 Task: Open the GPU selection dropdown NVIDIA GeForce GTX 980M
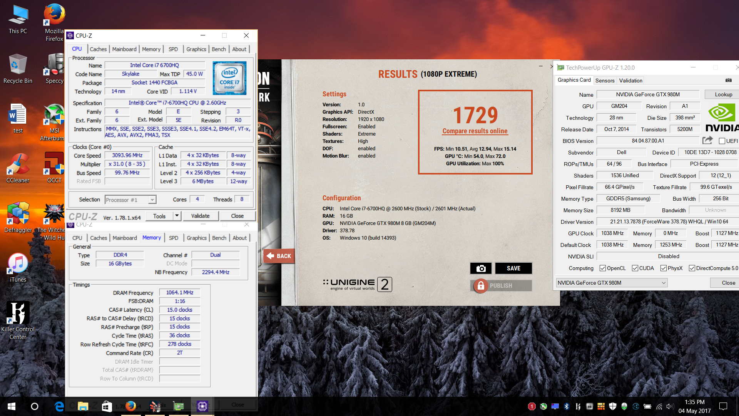point(612,283)
